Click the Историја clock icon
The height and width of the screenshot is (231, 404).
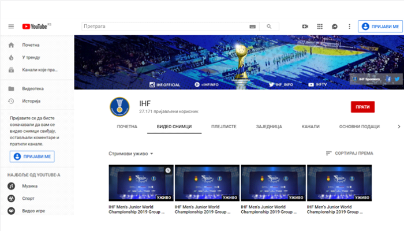(x=11, y=101)
